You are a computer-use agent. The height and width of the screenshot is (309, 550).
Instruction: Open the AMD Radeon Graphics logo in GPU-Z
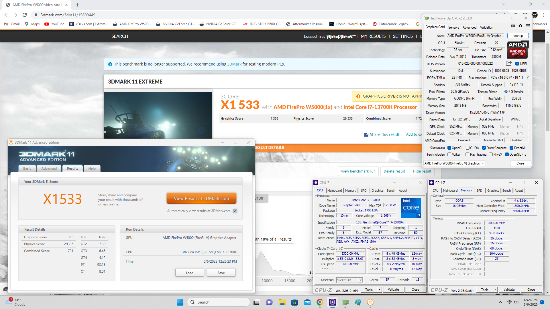coord(518,50)
